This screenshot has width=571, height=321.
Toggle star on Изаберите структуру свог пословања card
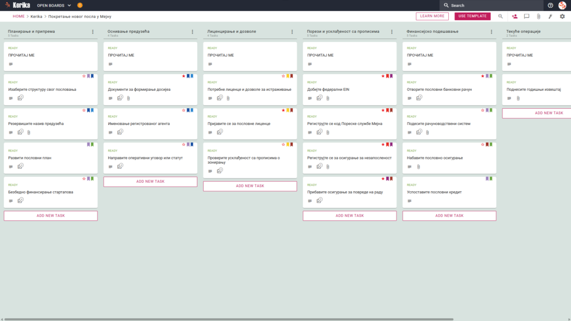tap(84, 76)
